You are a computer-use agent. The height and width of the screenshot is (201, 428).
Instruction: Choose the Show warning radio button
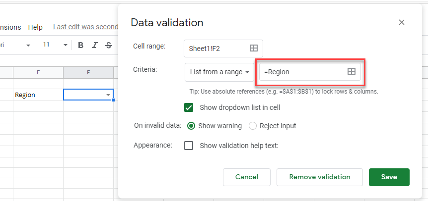[191, 126]
